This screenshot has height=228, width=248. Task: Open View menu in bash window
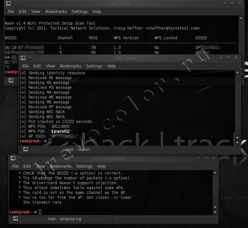[36, 12]
